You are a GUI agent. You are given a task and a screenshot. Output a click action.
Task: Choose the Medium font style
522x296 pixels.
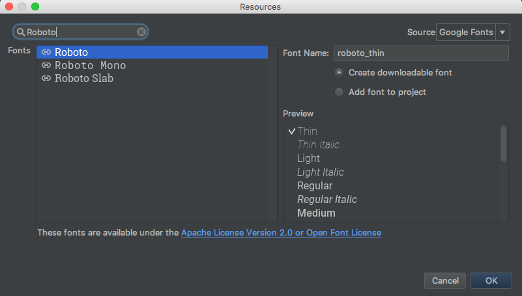pos(316,213)
